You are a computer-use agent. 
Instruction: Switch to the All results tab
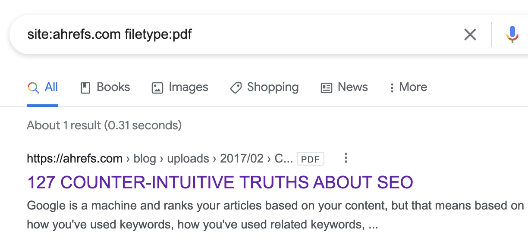51,87
